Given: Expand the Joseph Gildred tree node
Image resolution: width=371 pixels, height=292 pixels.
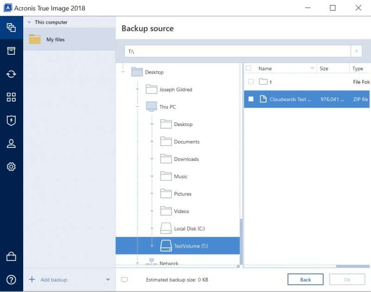Looking at the screenshot, I should pyautogui.click(x=137, y=89).
